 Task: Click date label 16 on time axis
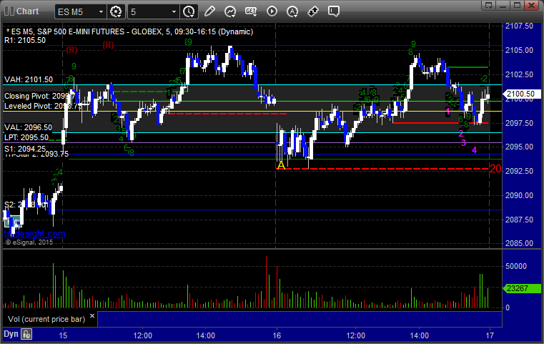277,335
